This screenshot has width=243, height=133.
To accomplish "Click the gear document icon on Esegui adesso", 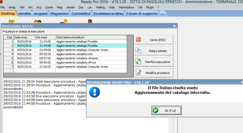I will [x=138, y=50].
